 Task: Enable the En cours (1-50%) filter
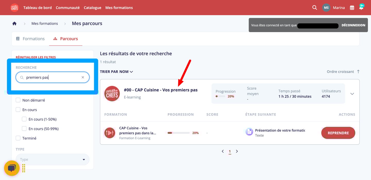click(x=24, y=119)
